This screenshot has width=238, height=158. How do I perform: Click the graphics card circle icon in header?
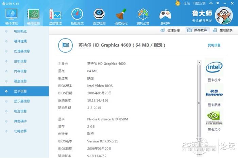tap(65, 45)
